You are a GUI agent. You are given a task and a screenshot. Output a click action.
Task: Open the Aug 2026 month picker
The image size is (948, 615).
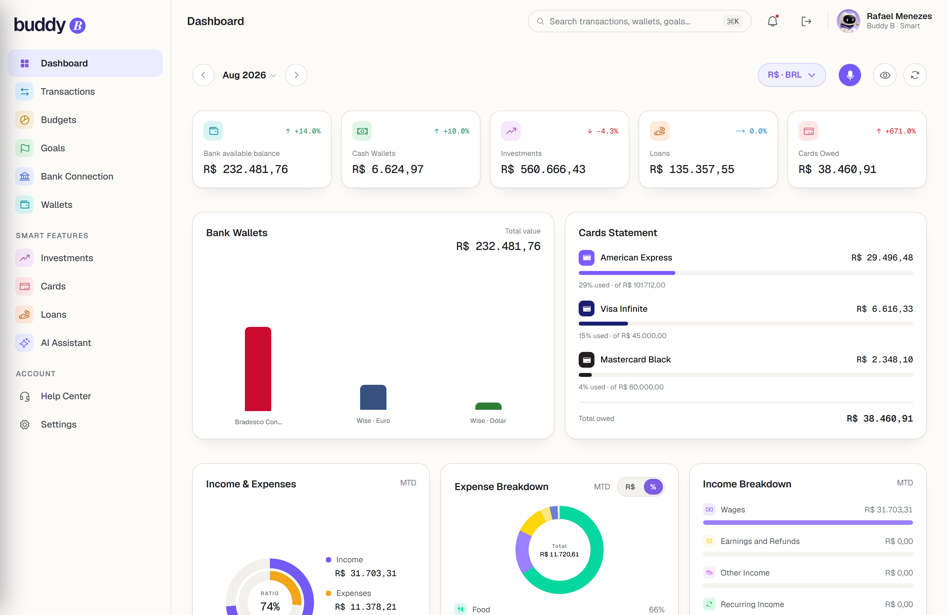(x=250, y=75)
